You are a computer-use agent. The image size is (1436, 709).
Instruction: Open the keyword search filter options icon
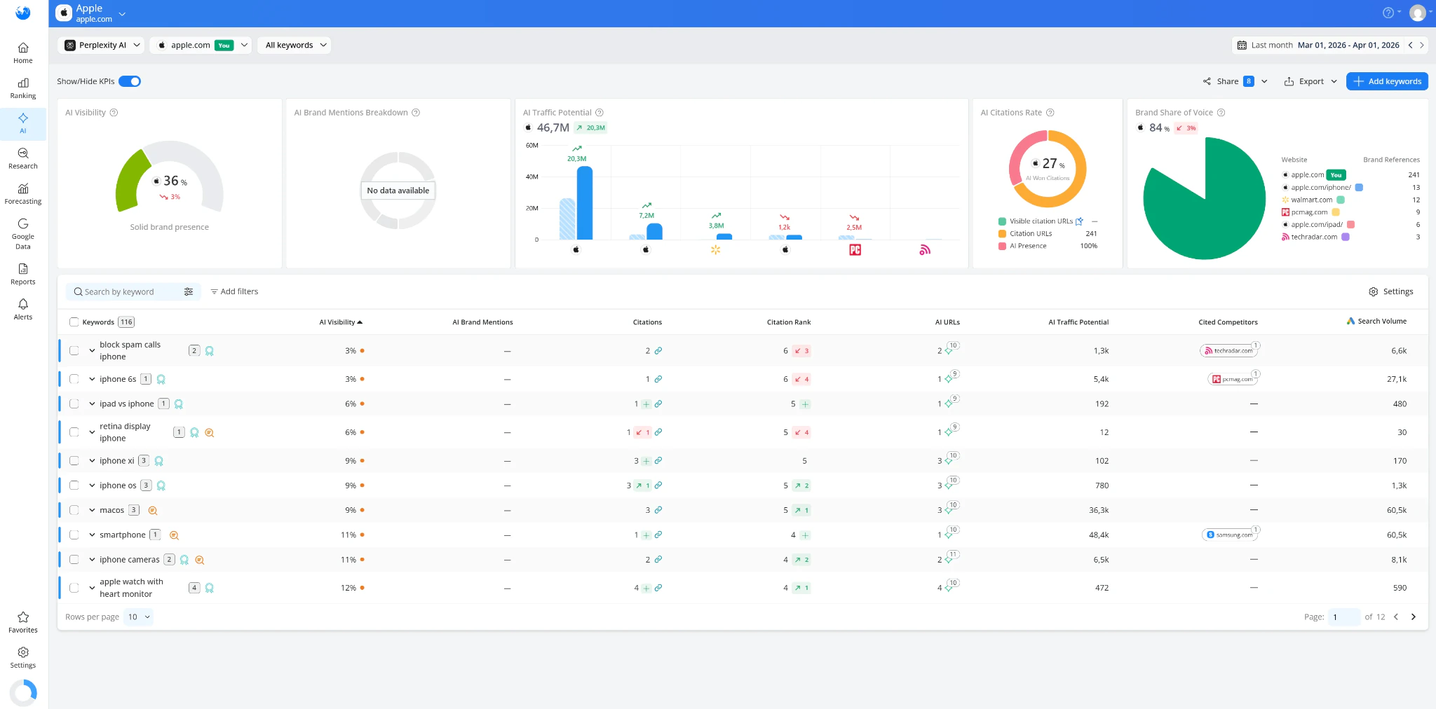tap(189, 292)
